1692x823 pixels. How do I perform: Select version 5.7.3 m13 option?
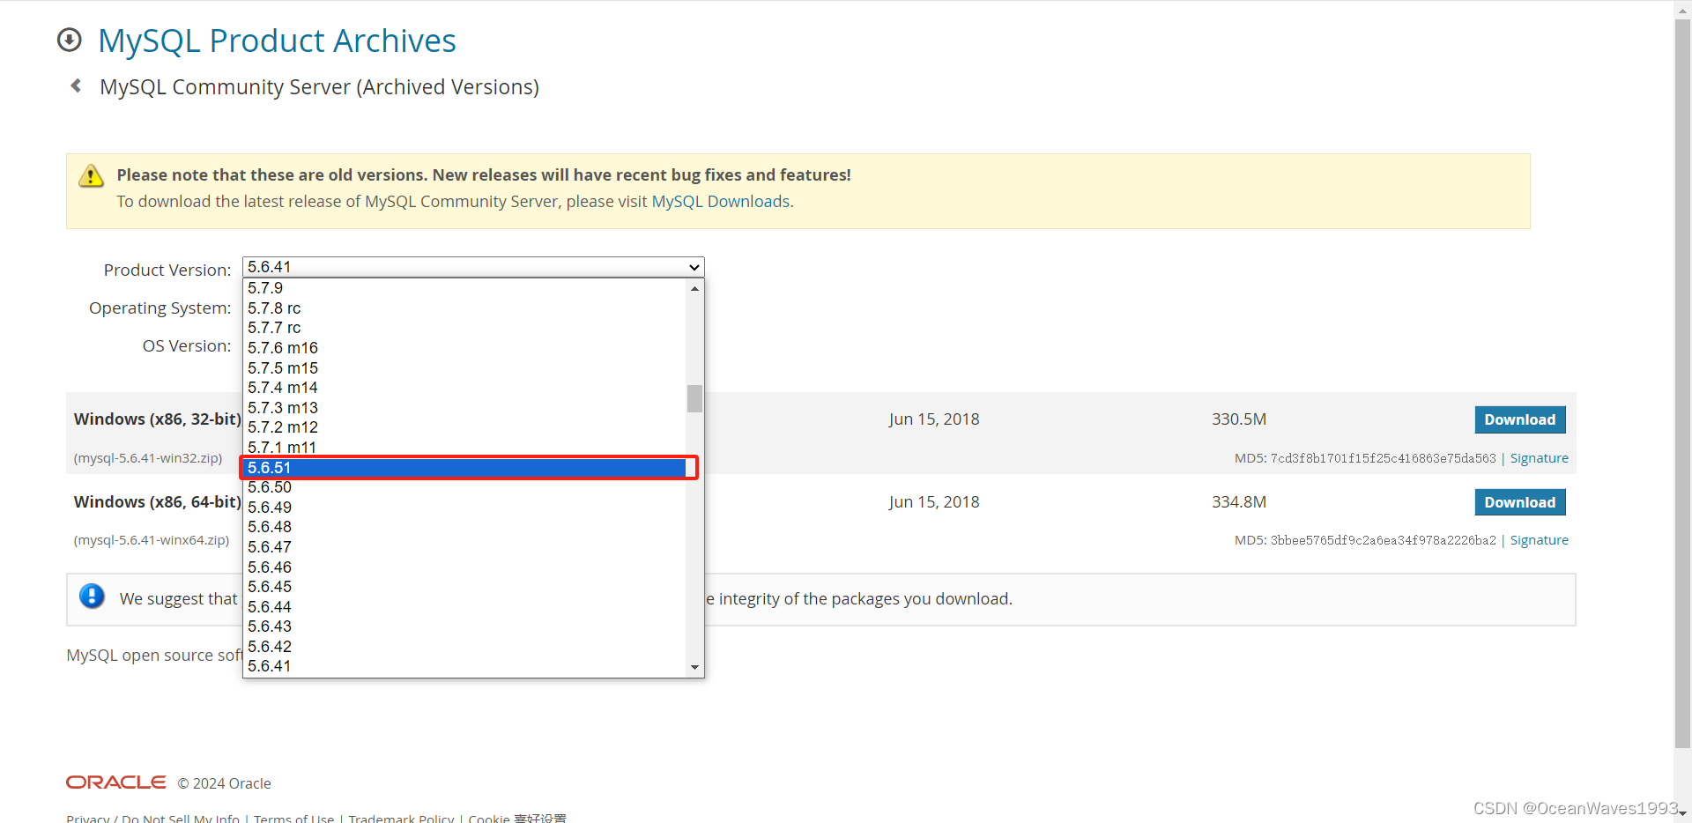click(x=464, y=408)
